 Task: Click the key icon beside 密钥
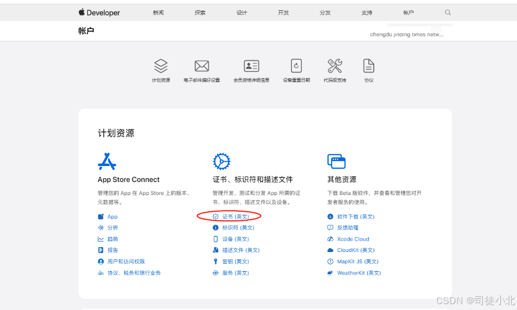(x=215, y=261)
